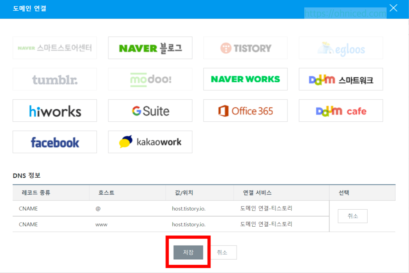This screenshot has height=273, width=409.
Task: Choose the NAVER 블로그 service tile
Action: click(x=150, y=48)
